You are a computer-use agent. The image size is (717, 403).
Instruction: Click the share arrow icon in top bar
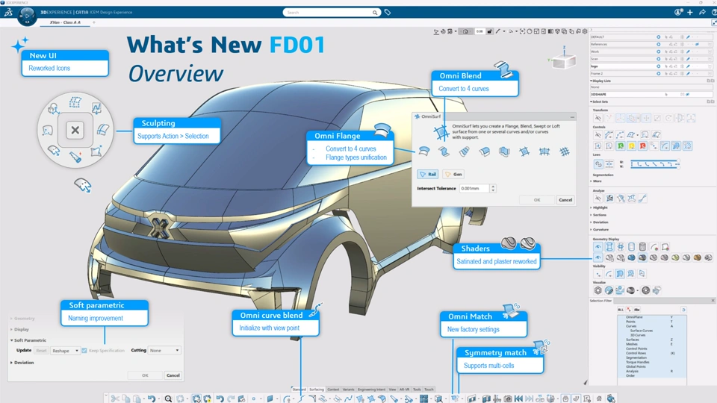click(x=702, y=13)
